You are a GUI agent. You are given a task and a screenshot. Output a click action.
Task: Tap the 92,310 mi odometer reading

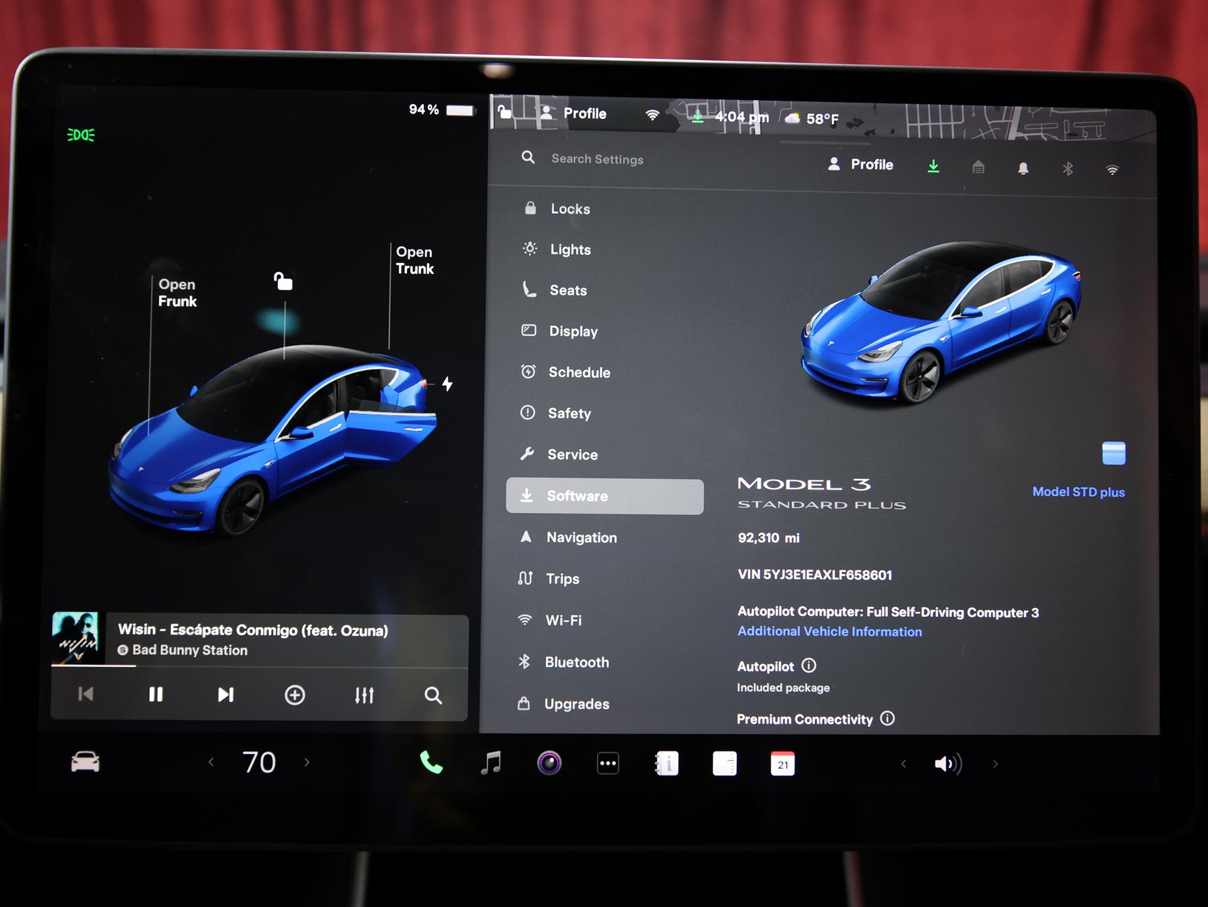pos(769,538)
